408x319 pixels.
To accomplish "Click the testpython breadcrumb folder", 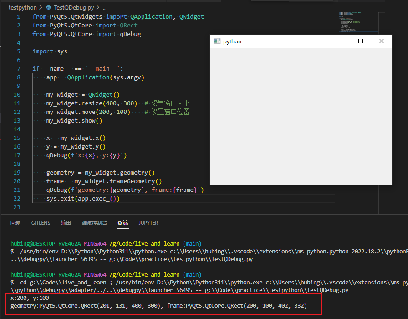I will coord(22,8).
